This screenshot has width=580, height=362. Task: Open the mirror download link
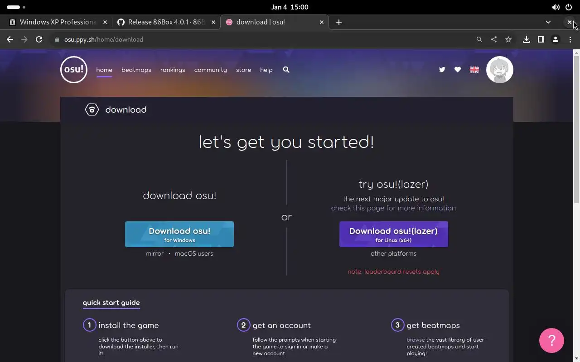tap(155, 253)
